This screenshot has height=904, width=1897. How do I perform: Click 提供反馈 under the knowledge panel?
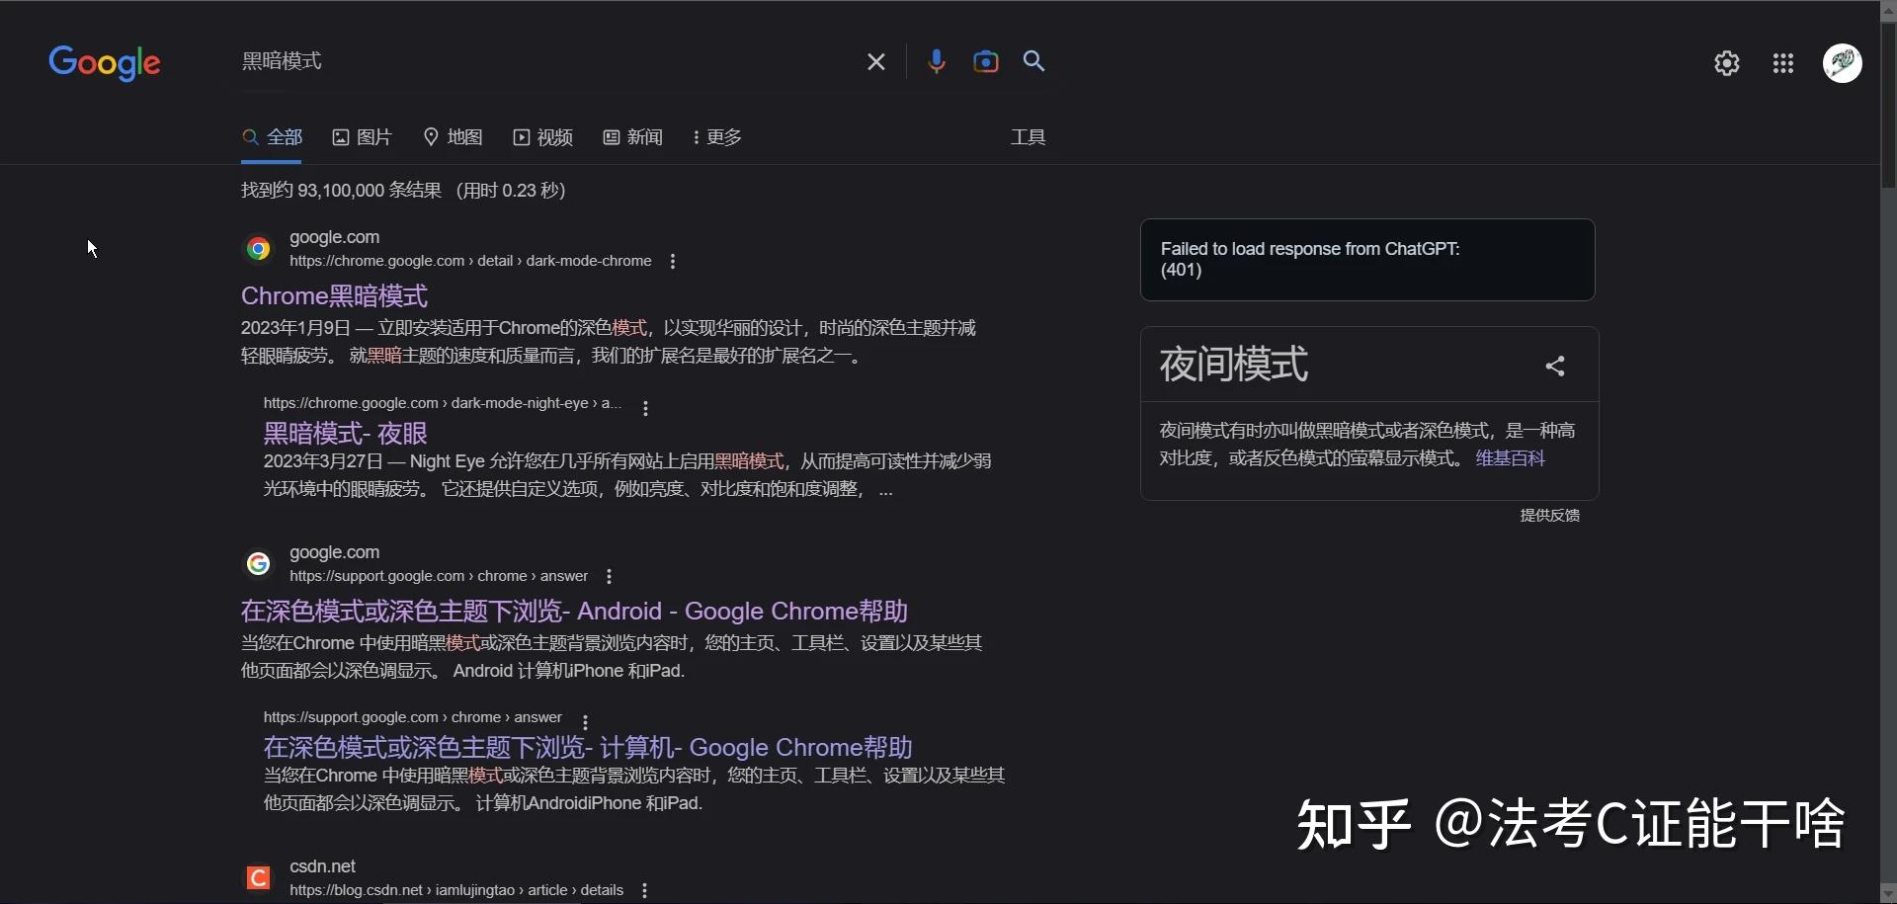click(1548, 515)
